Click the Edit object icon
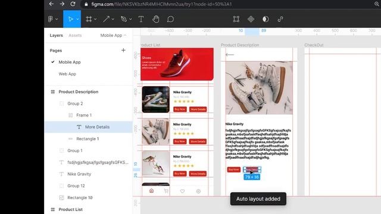 coord(236,19)
